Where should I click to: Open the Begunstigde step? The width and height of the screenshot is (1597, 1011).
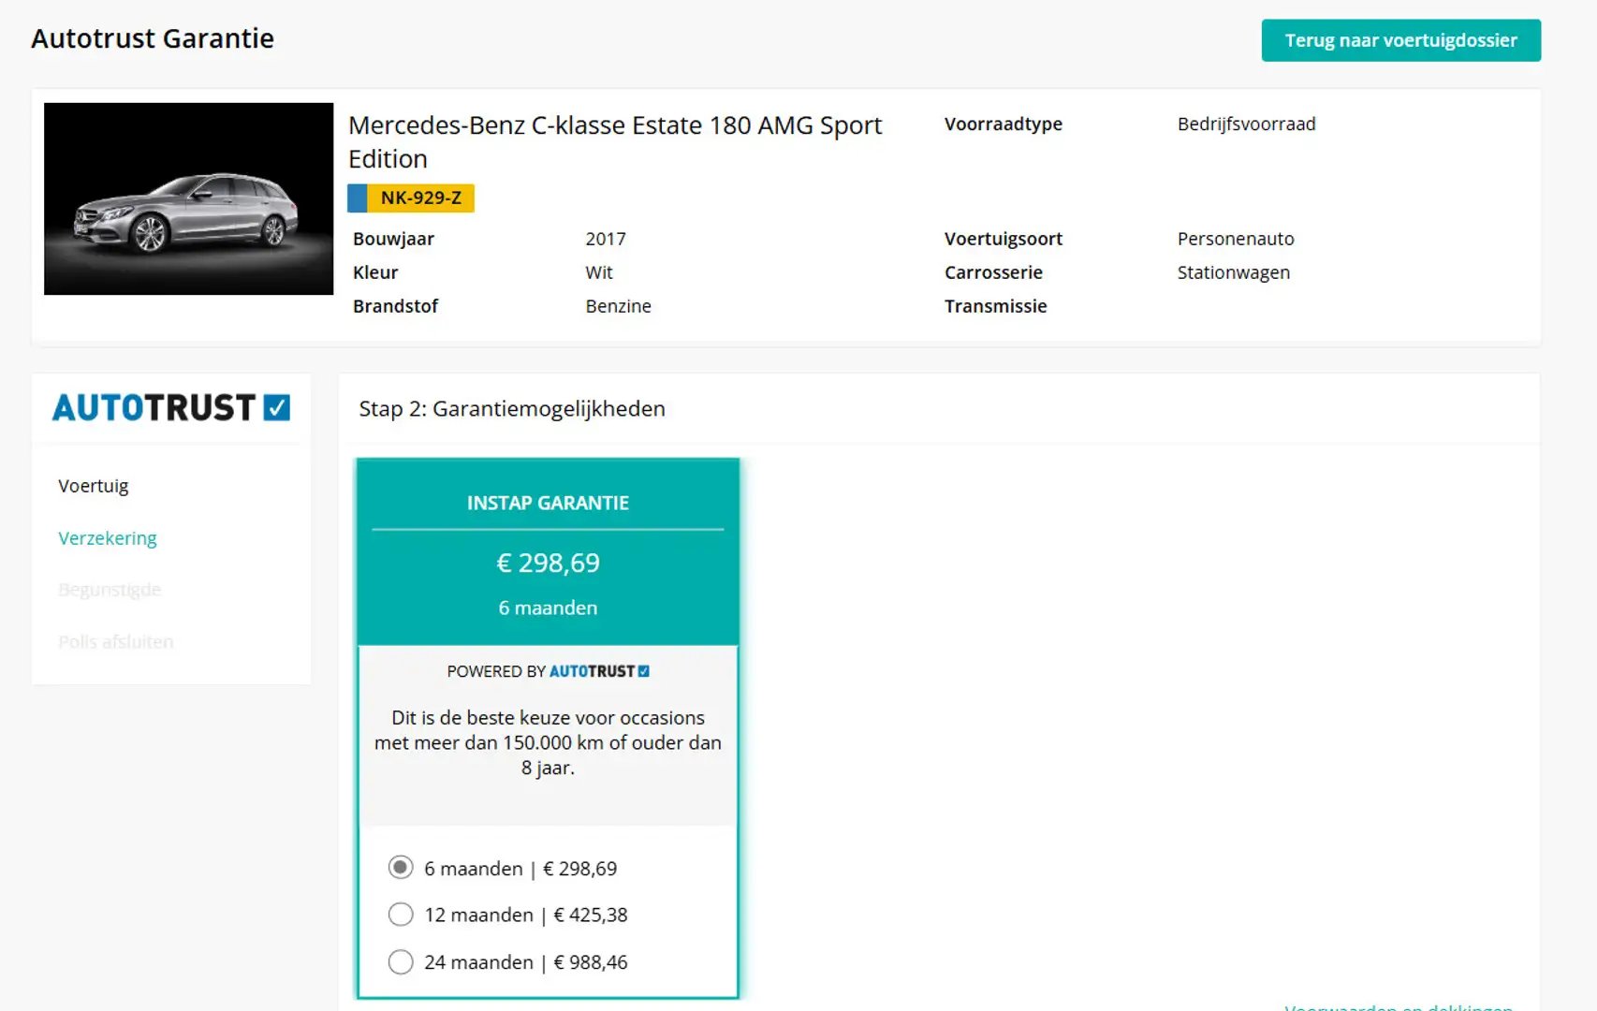pyautogui.click(x=110, y=590)
